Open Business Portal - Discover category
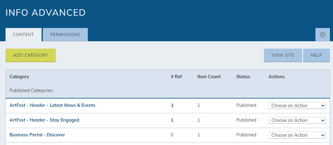Viewport: 333px width, 145px height. [37, 135]
